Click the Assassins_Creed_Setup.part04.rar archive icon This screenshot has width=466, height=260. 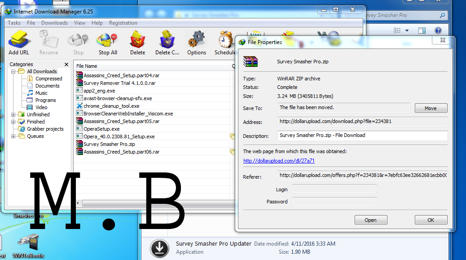[x=79, y=75]
